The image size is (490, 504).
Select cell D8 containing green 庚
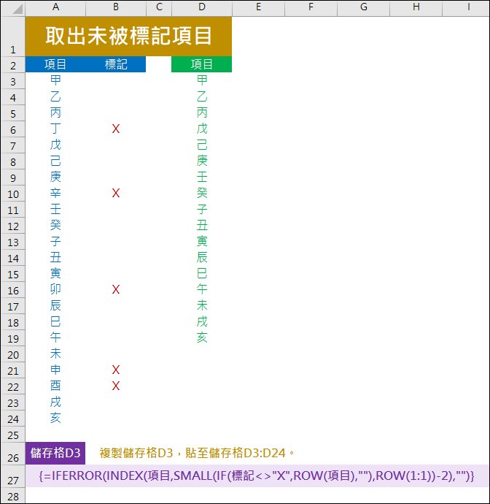tap(202, 161)
